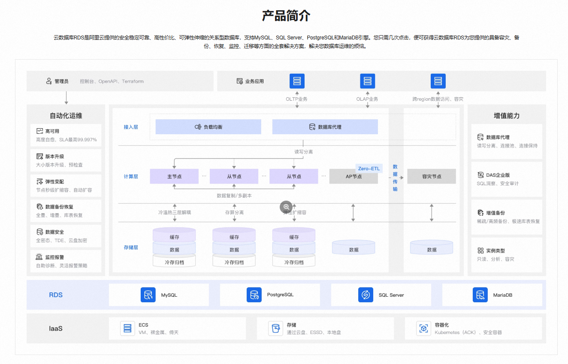Click the 版本升级 icon
The image size is (568, 364).
(39, 156)
